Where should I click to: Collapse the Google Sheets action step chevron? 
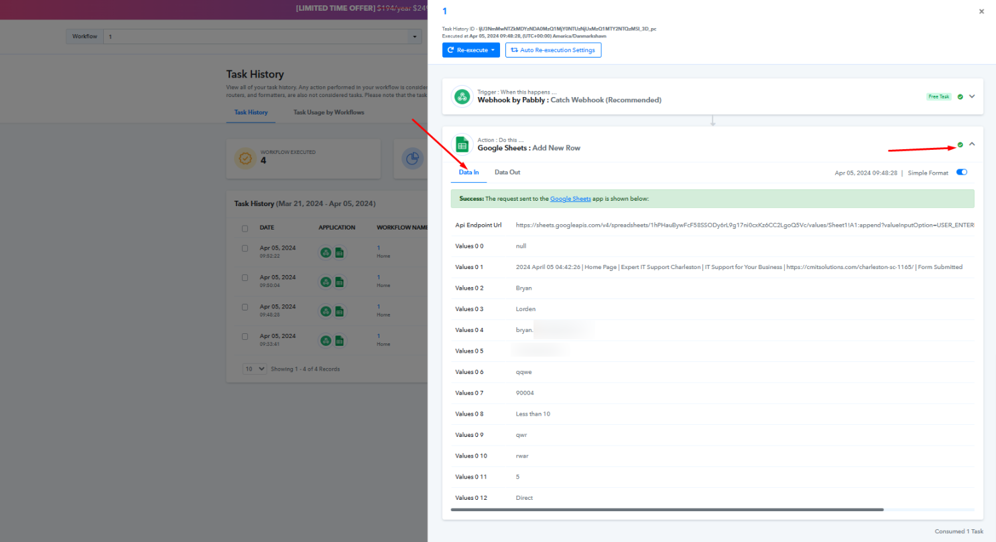[973, 144]
